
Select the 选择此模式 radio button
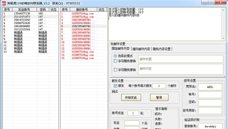pyautogui.click(x=115, y=56)
